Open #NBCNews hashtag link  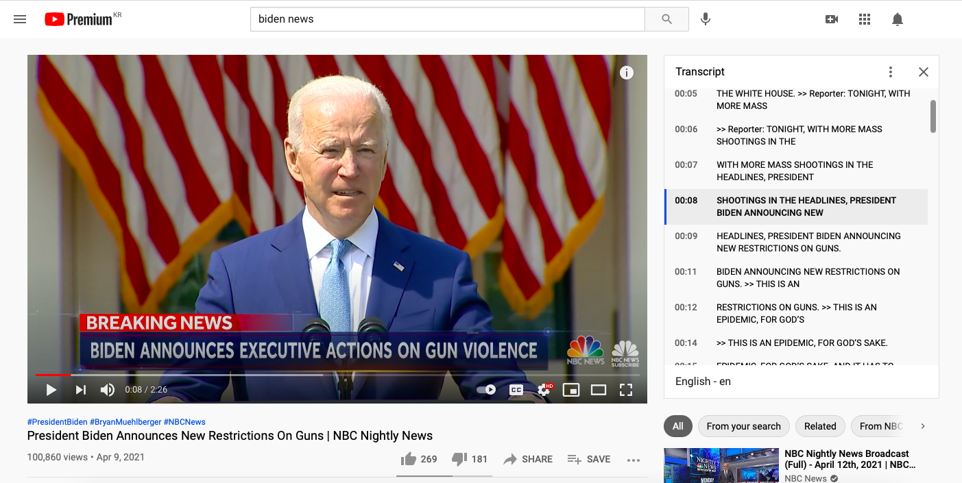tap(184, 422)
